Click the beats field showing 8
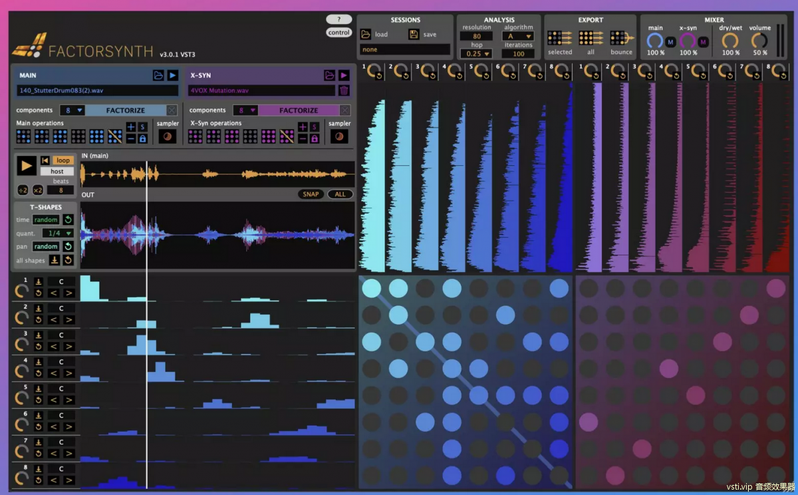 pos(61,190)
